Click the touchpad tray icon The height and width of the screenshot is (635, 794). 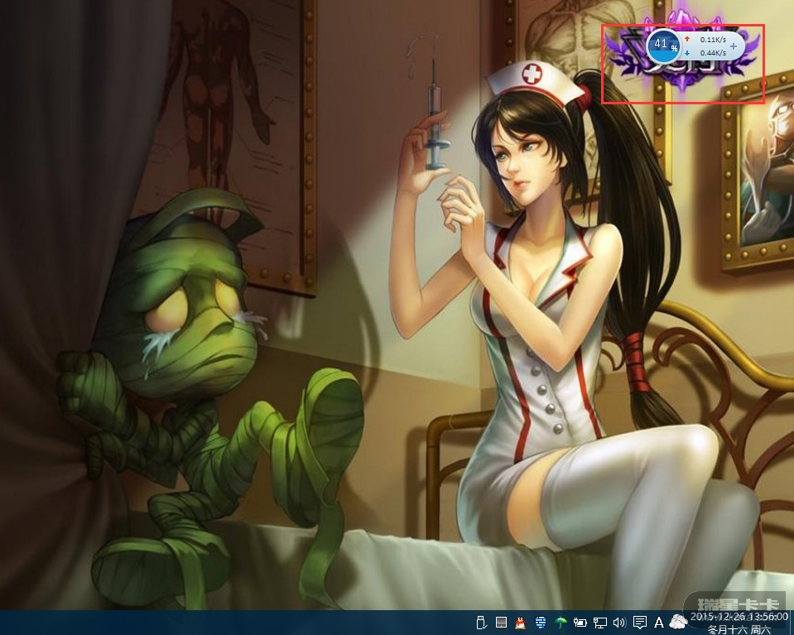coord(501,622)
